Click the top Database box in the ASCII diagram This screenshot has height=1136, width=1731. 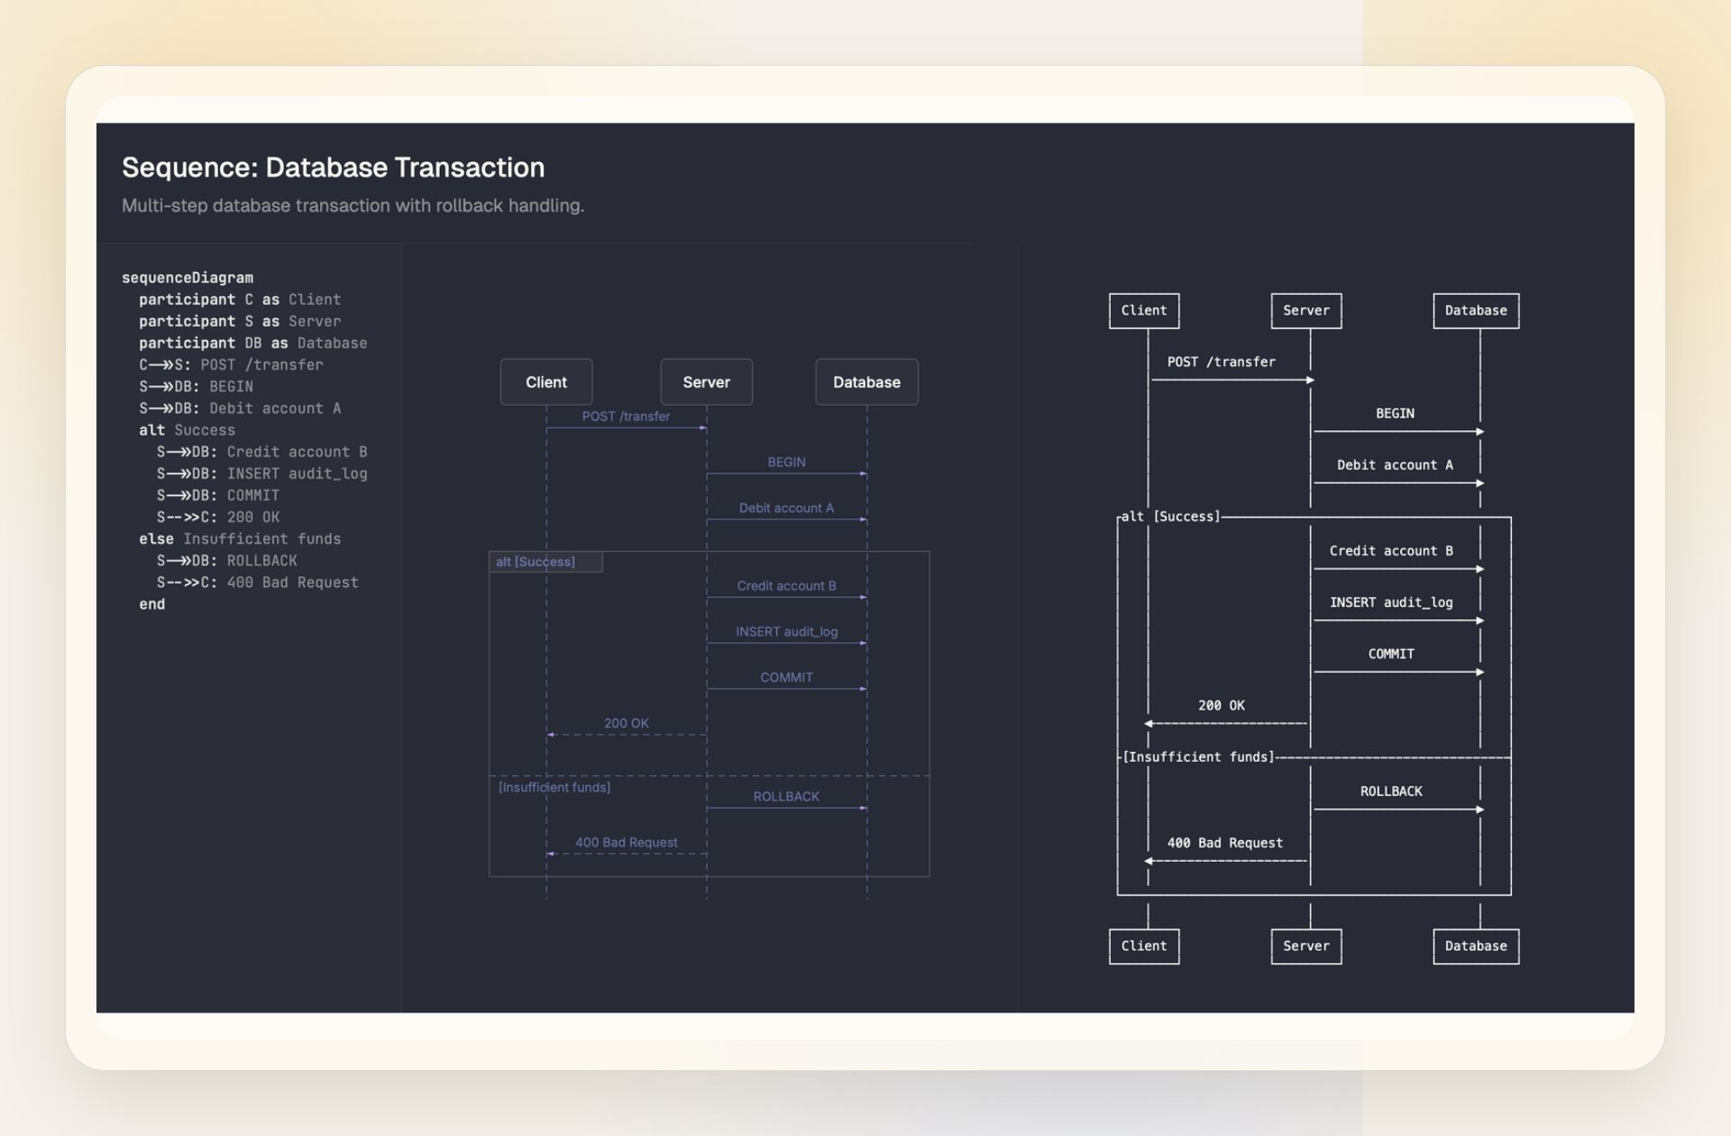tap(1476, 311)
